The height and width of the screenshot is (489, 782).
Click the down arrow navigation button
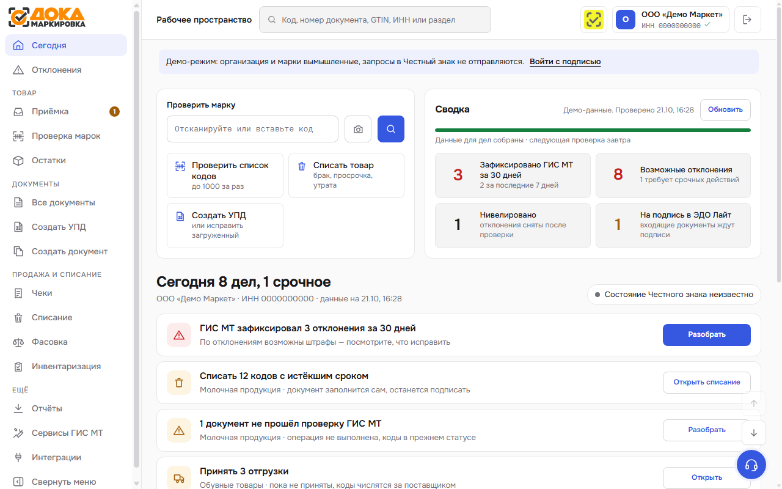[x=754, y=433]
